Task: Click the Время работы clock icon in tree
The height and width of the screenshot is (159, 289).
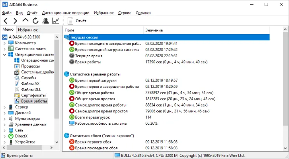Action: click(17, 101)
